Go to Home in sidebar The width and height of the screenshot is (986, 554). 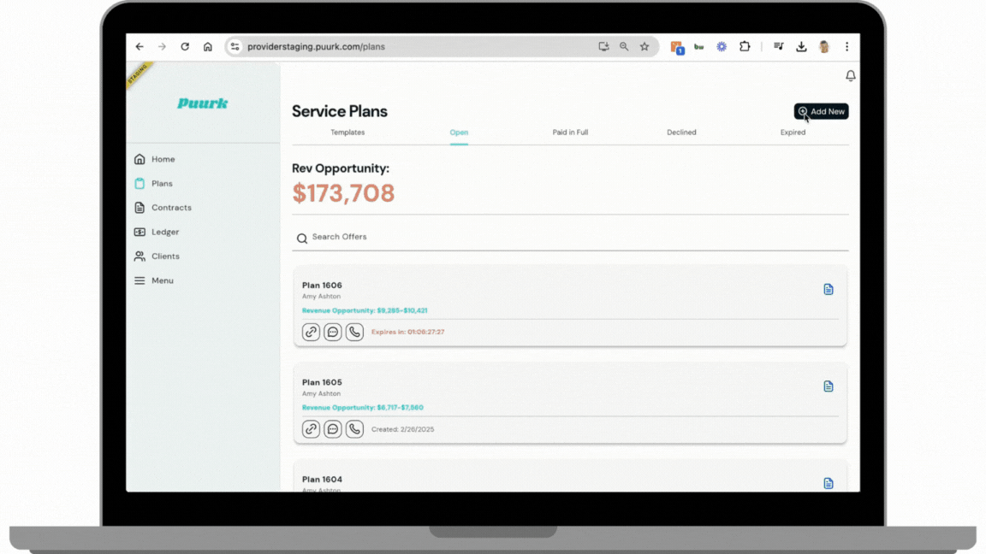click(x=155, y=160)
